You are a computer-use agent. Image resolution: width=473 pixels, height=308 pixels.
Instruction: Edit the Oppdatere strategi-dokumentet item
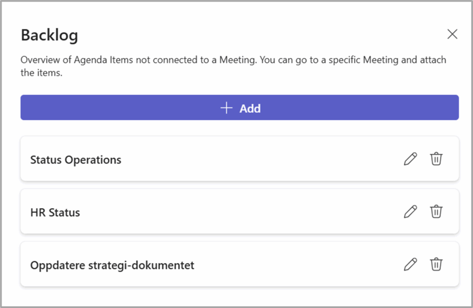point(410,264)
